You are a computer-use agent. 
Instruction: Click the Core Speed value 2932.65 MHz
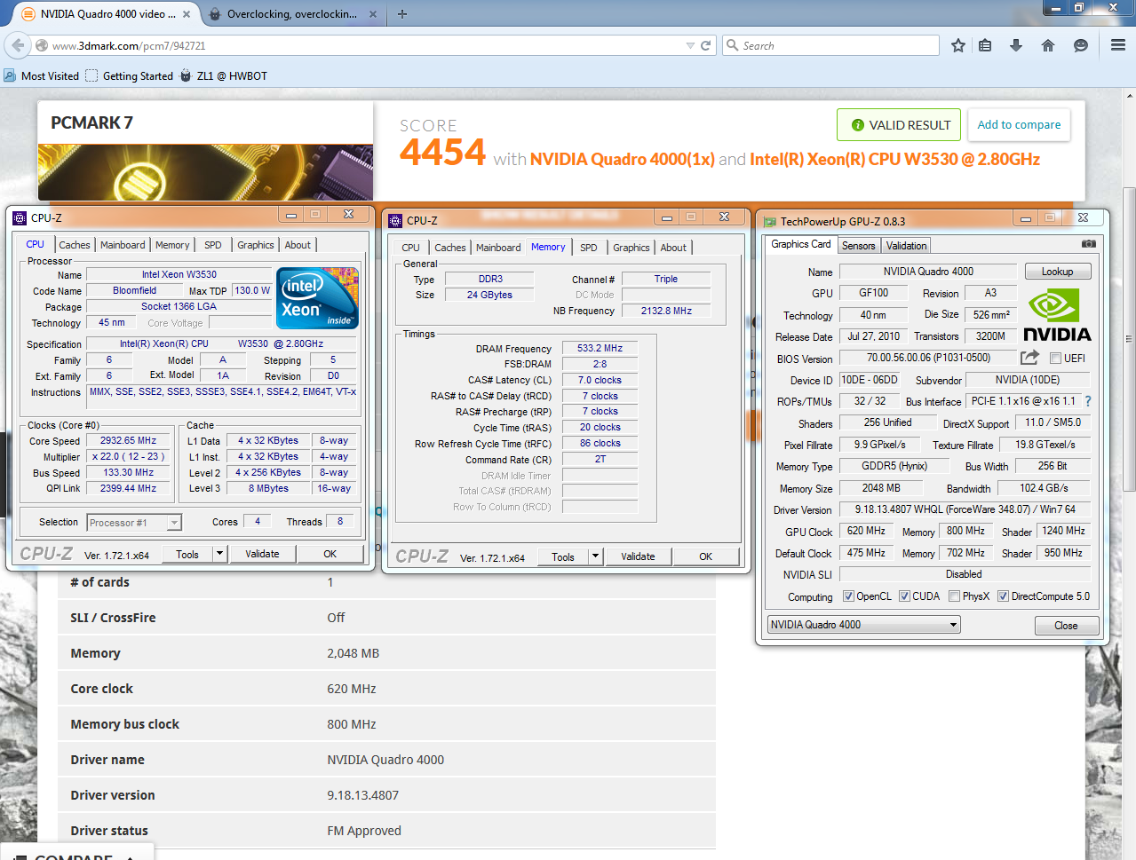[x=129, y=440]
